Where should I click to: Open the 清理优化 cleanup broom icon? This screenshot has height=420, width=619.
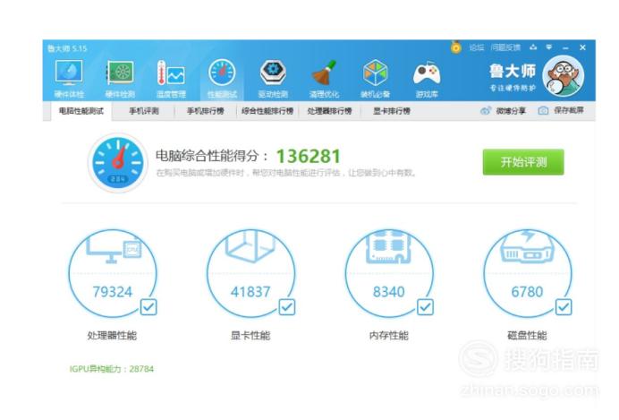tap(324, 73)
